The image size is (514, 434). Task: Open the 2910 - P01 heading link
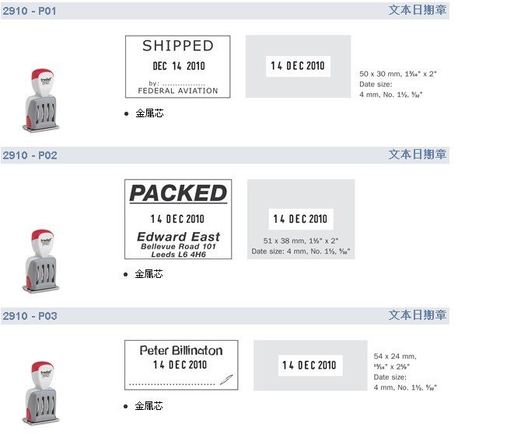click(30, 11)
